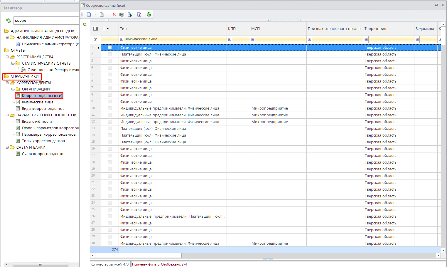
Task: Check the checkbox in row 5
Action: (109, 75)
